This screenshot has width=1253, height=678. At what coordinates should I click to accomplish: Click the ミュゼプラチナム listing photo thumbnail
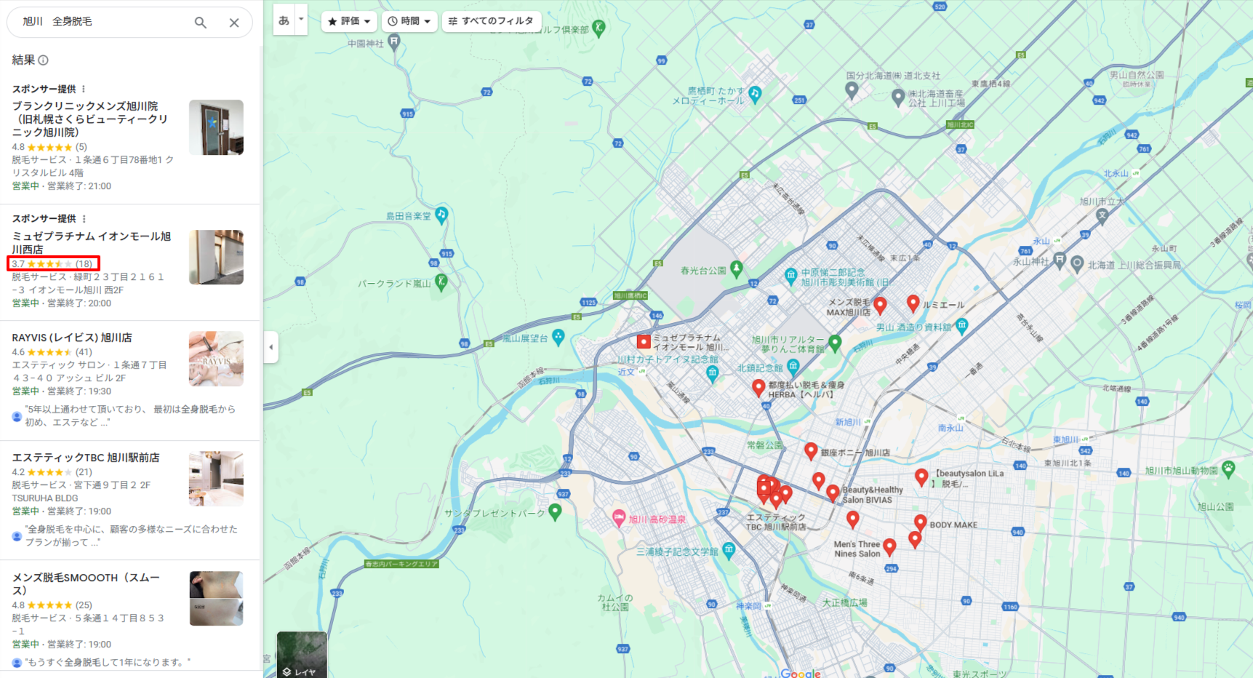[x=216, y=258]
